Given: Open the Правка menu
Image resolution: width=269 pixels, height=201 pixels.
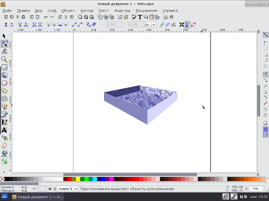Looking at the screenshot, I should click(x=23, y=10).
